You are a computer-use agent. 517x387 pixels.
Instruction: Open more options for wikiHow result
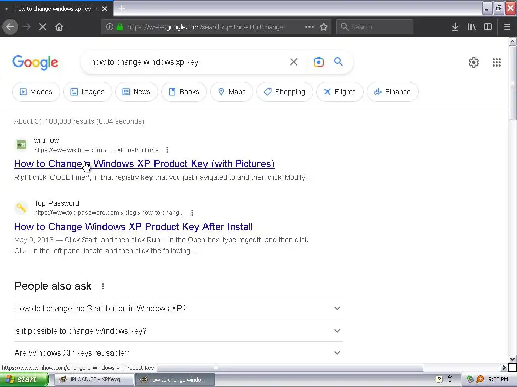[x=167, y=150]
